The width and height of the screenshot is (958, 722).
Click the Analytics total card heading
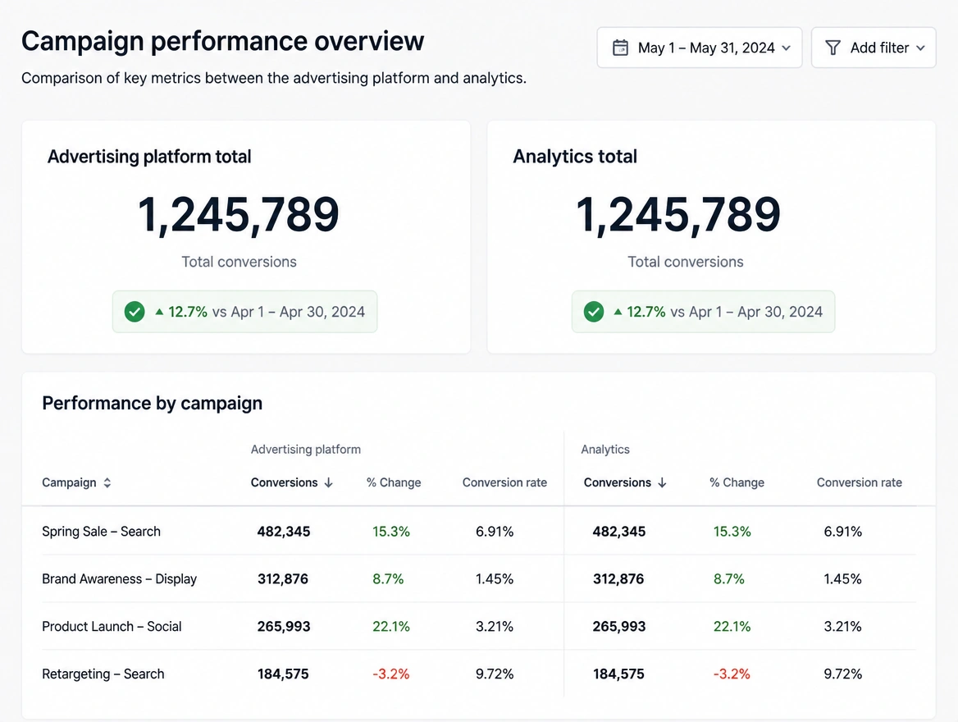coord(575,157)
